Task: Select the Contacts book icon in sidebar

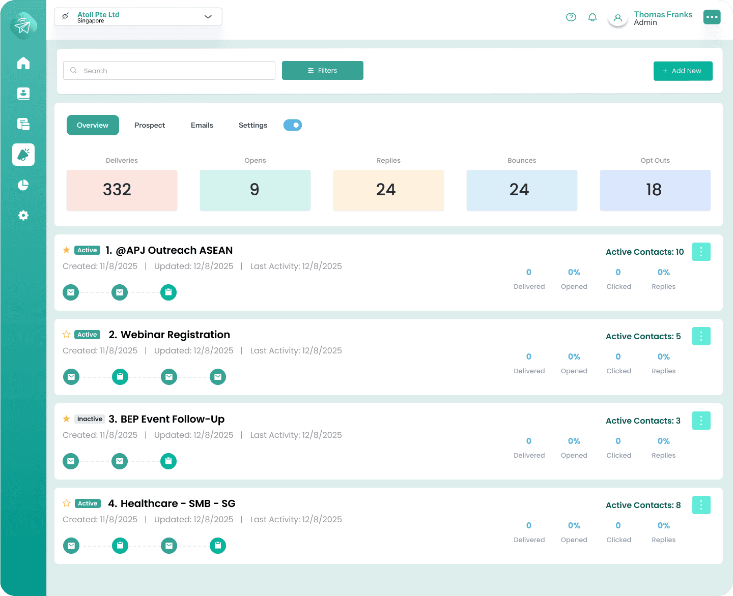Action: click(23, 94)
